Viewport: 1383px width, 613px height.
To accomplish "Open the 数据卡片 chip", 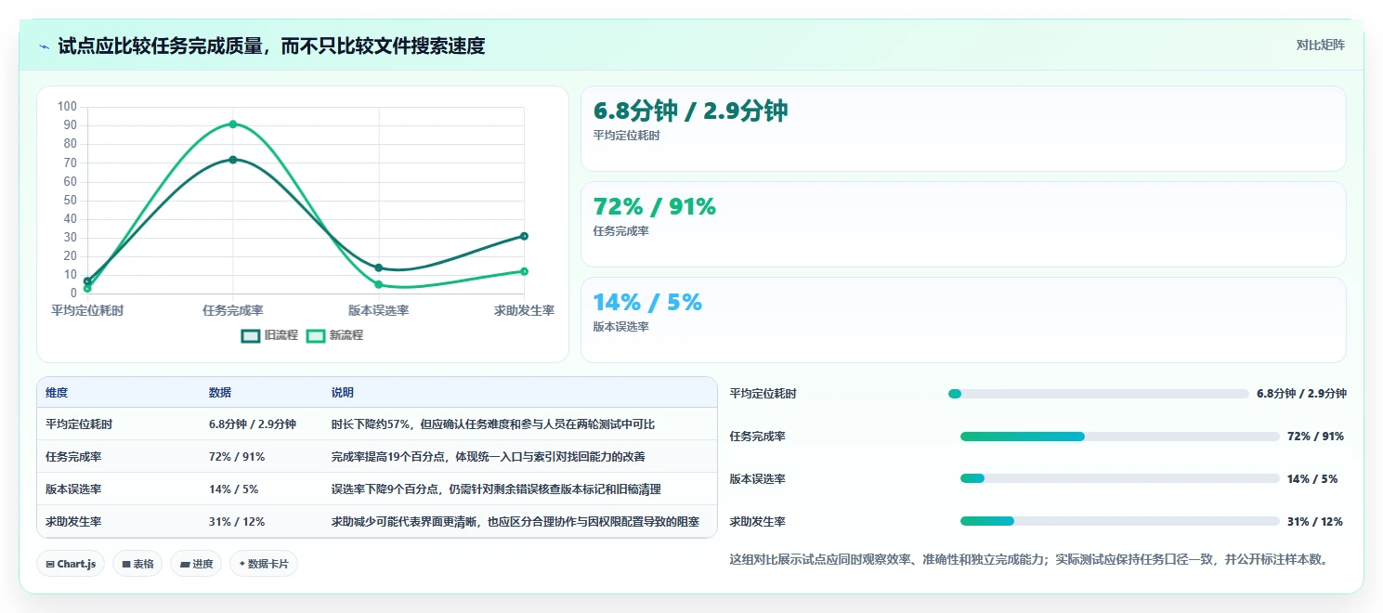I will 264,564.
